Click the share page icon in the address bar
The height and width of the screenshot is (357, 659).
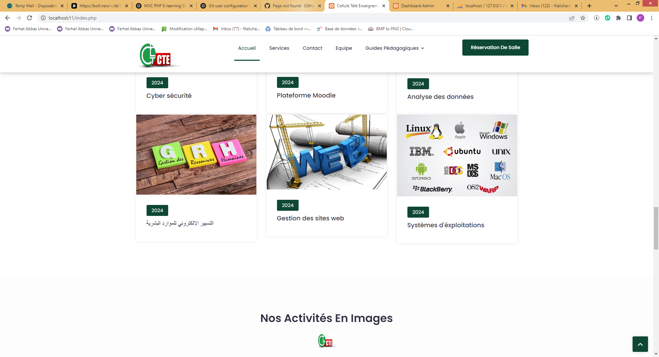572,18
